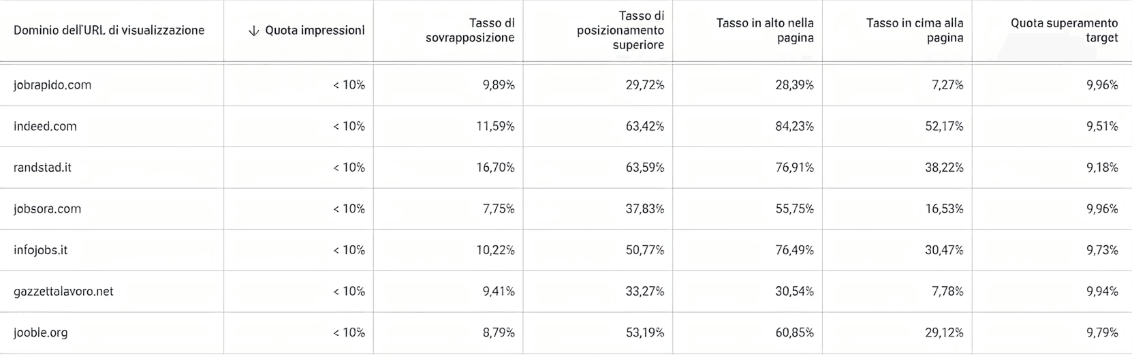The width and height of the screenshot is (1132, 357).
Task: Select the indeed.com domain row
Action: (45, 127)
